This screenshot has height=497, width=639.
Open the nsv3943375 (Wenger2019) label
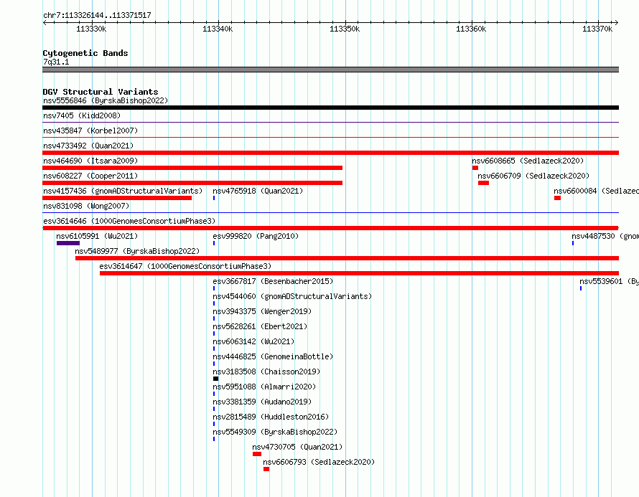click(x=262, y=311)
